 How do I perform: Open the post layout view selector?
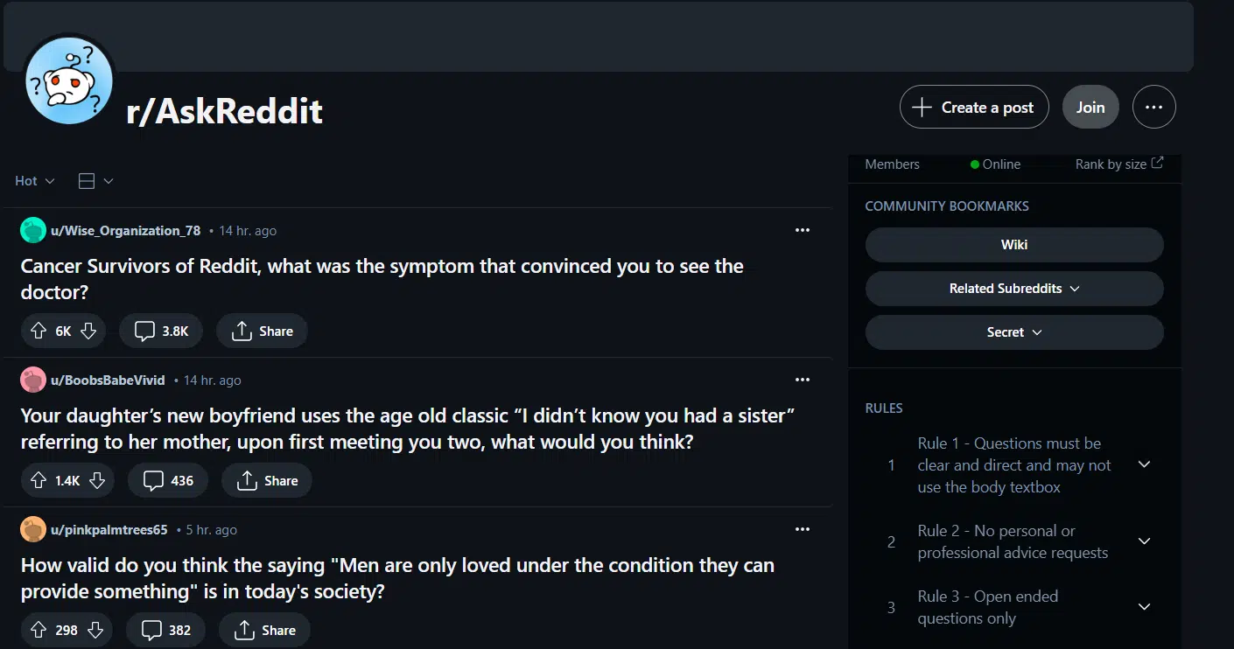pos(95,180)
